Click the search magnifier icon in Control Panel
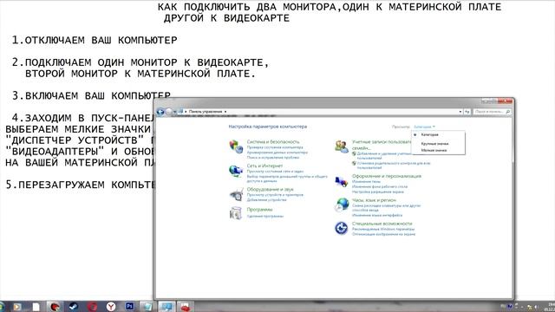The width and height of the screenshot is (555, 312). pos(508,112)
